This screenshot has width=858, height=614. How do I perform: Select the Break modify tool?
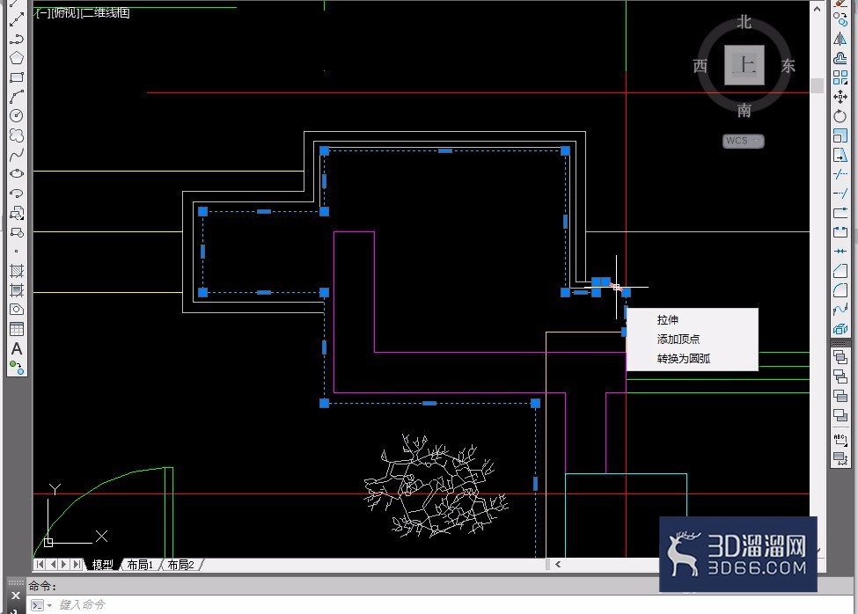point(840,232)
